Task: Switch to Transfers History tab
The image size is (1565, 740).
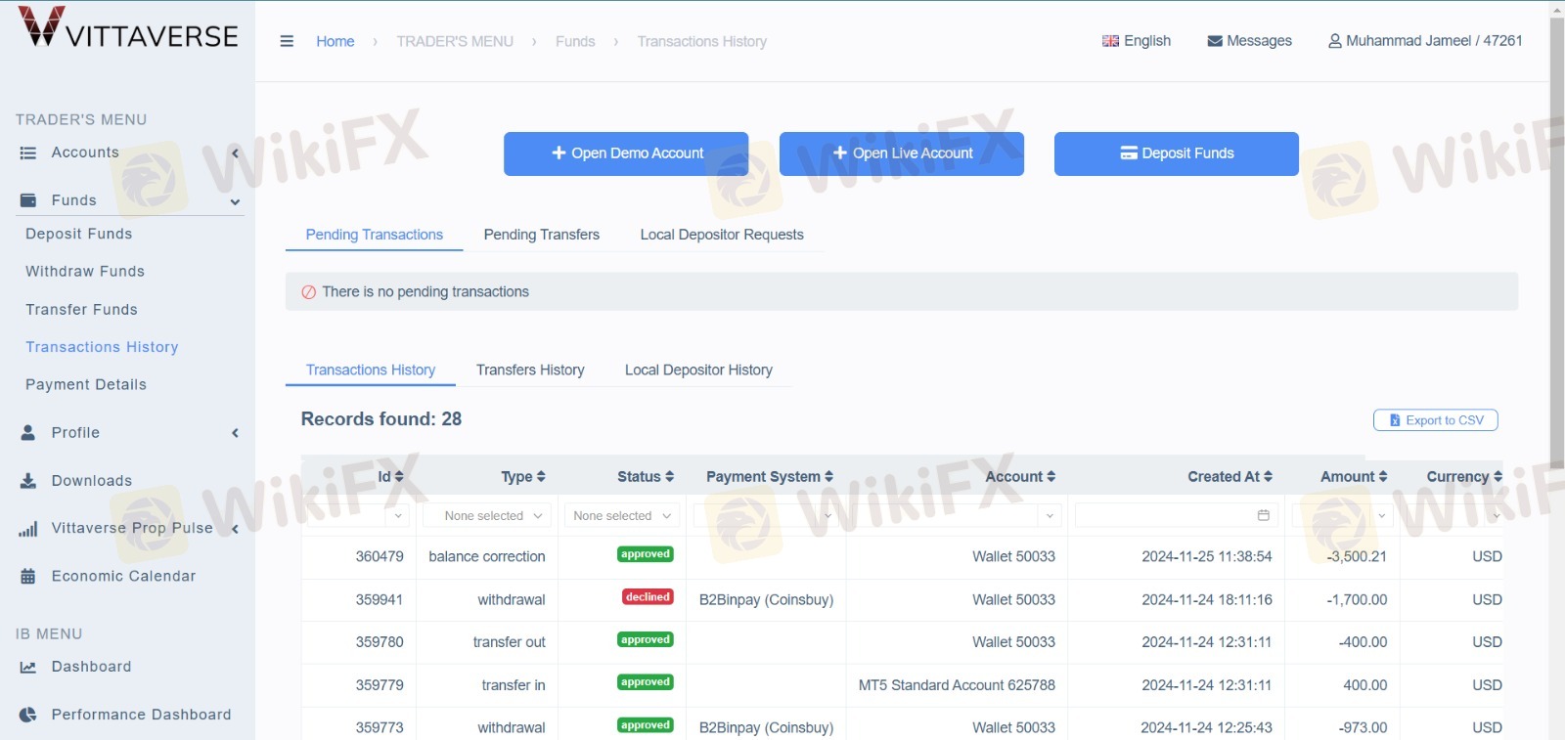Action: [530, 370]
